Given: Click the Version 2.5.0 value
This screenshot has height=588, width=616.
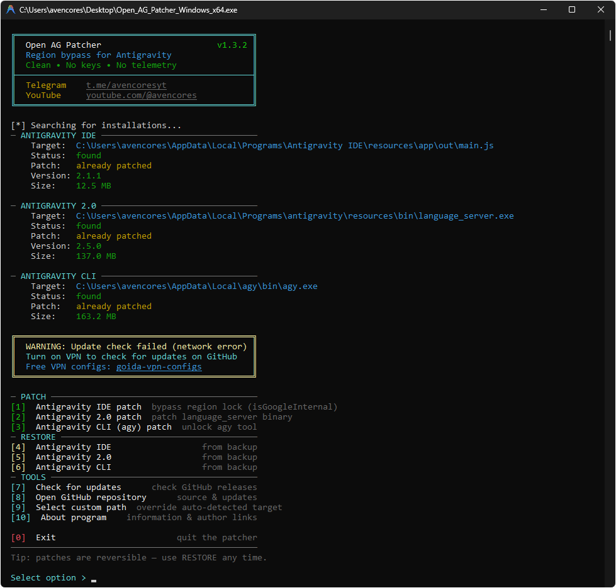Looking at the screenshot, I should 88,246.
